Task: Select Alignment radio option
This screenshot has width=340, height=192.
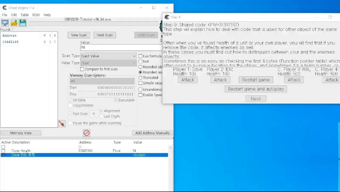Action: 101,111
